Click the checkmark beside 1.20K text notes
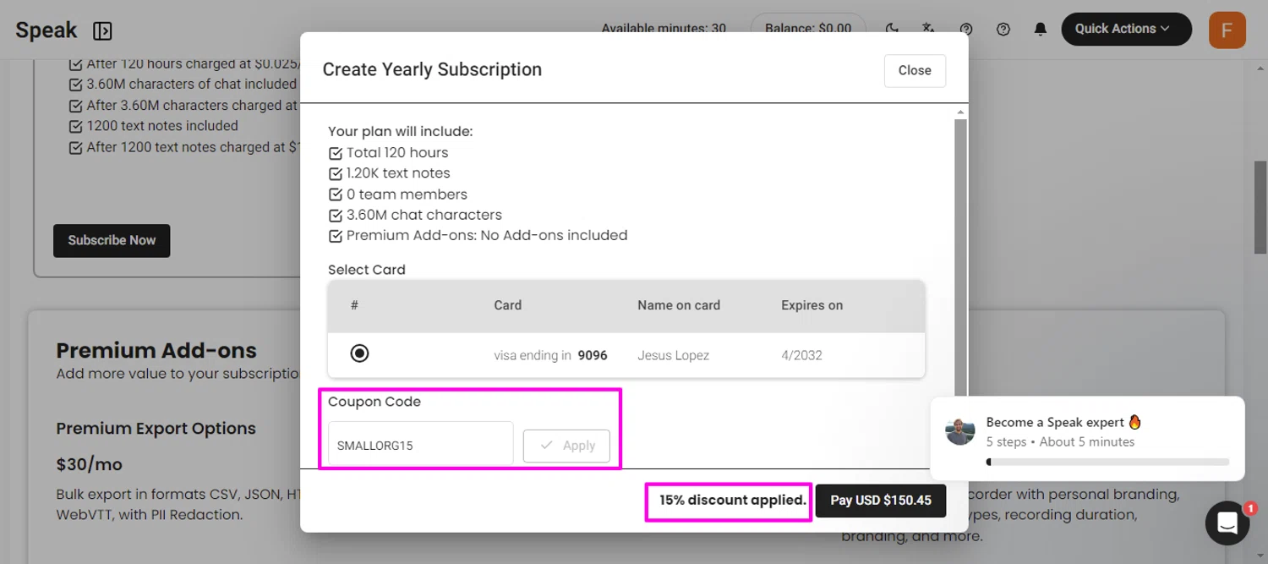Screen dimensions: 1268x564 click(336, 173)
